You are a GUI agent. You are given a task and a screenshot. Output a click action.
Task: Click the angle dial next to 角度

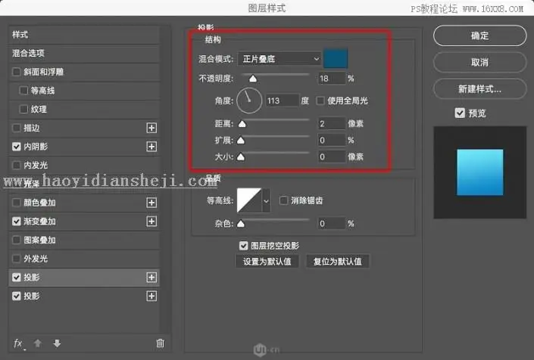click(249, 101)
